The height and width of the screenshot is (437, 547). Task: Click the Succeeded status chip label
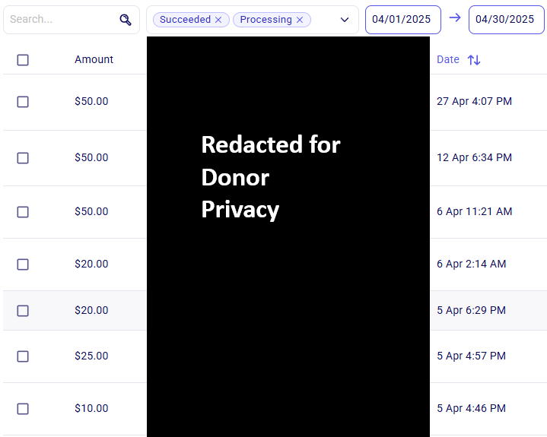coord(185,20)
